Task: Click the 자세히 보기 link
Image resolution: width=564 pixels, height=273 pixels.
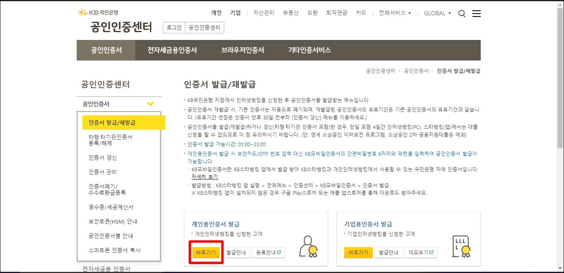Action: [204, 176]
